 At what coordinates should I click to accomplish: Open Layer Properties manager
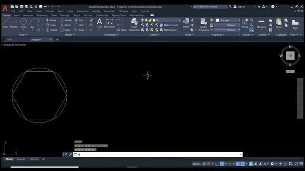pos(134,24)
